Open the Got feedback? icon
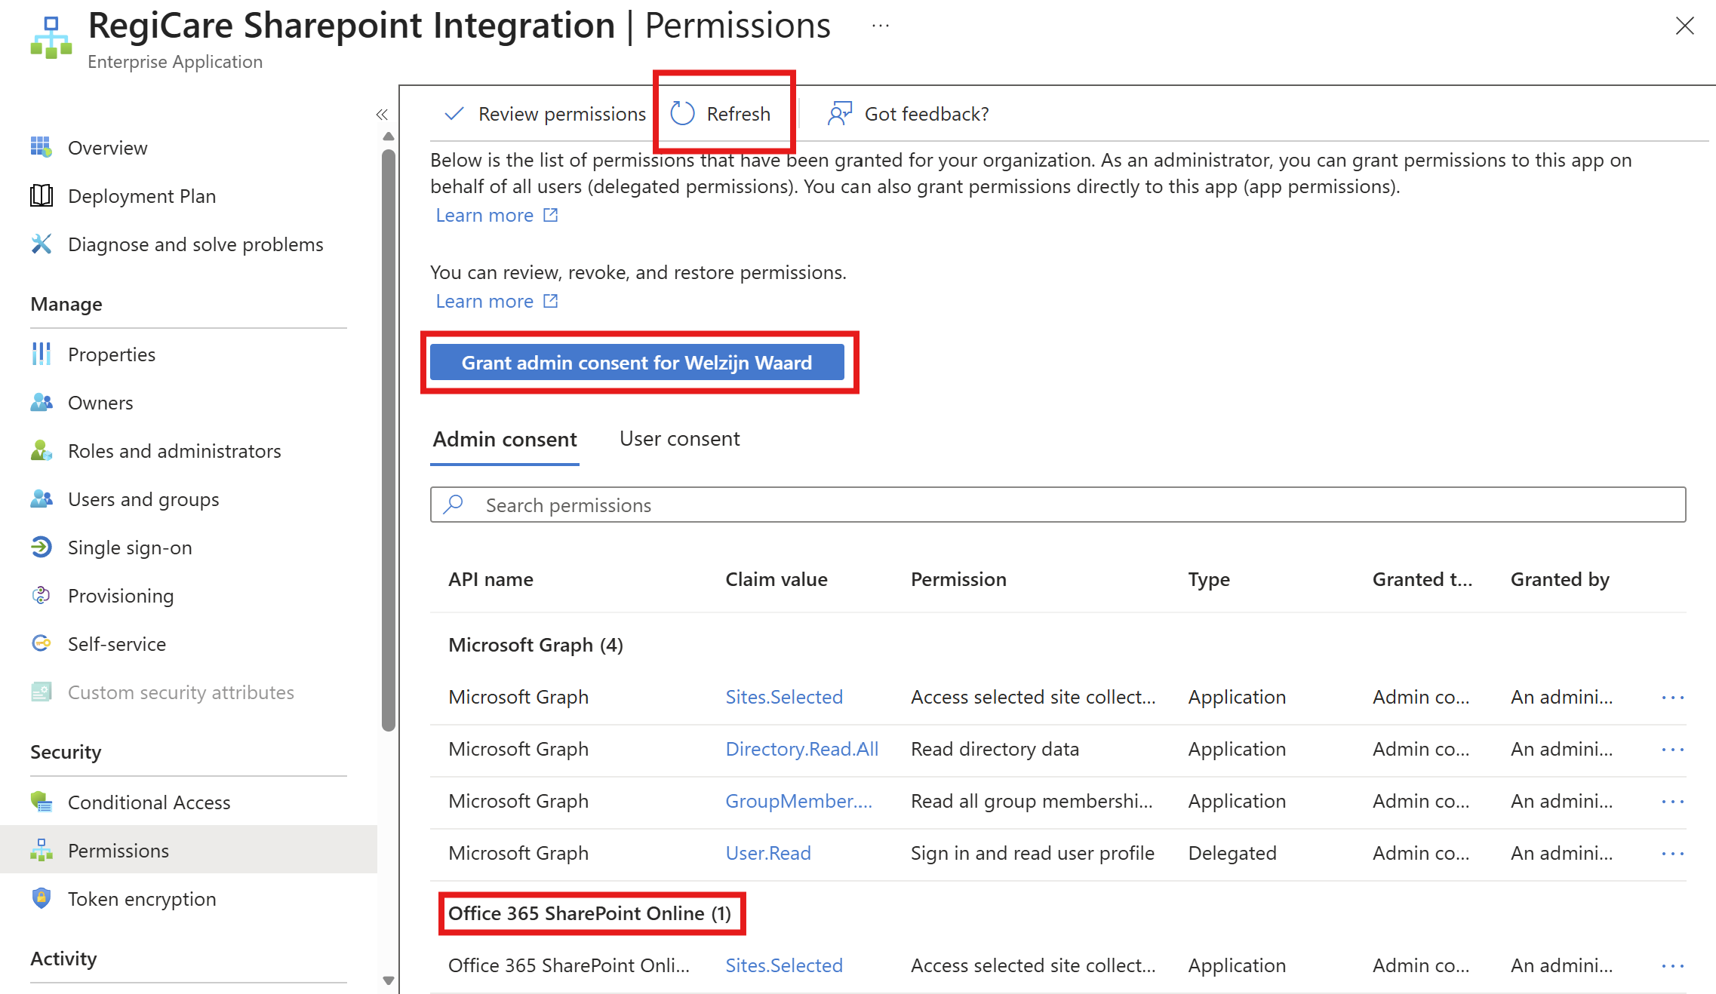 [839, 114]
